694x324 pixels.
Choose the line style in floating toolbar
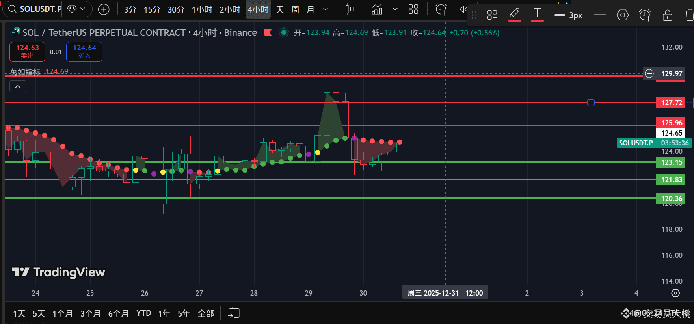[x=600, y=15]
